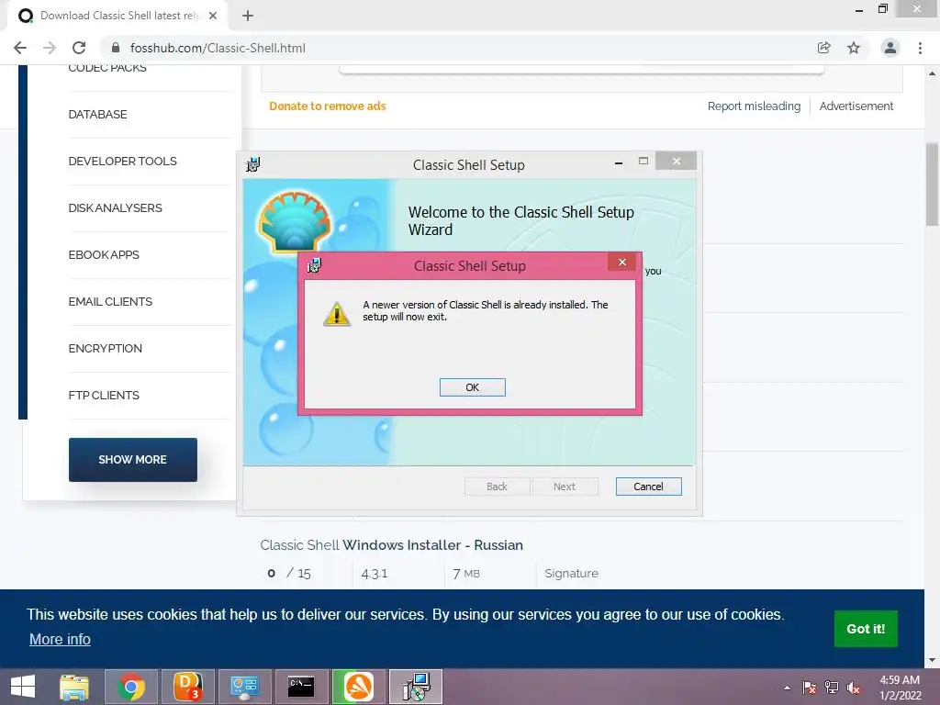This screenshot has height=705, width=940.
Task: Close the Download Classic Shell tab
Action: click(x=213, y=16)
